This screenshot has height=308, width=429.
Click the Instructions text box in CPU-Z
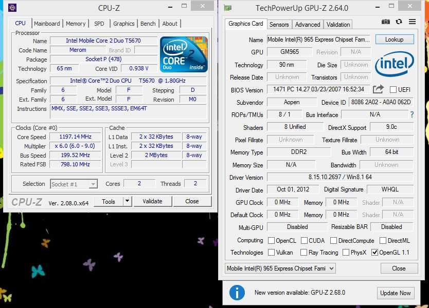128,111
